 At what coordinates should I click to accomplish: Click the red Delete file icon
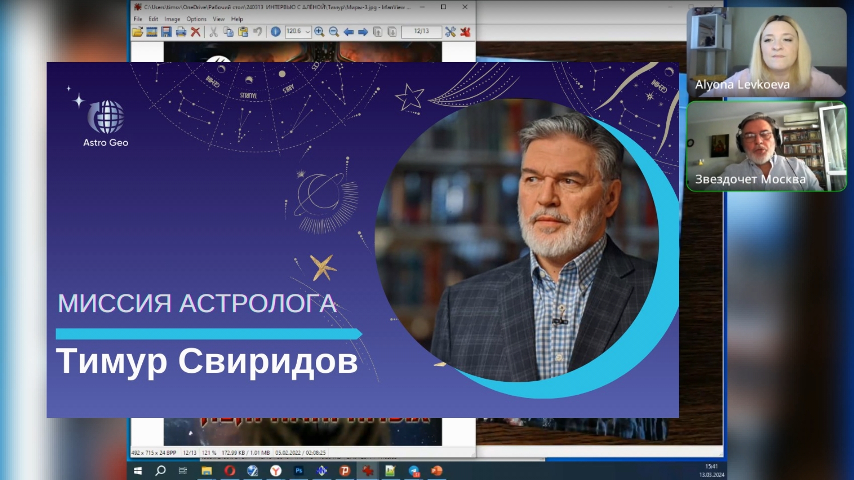pyautogui.click(x=195, y=32)
